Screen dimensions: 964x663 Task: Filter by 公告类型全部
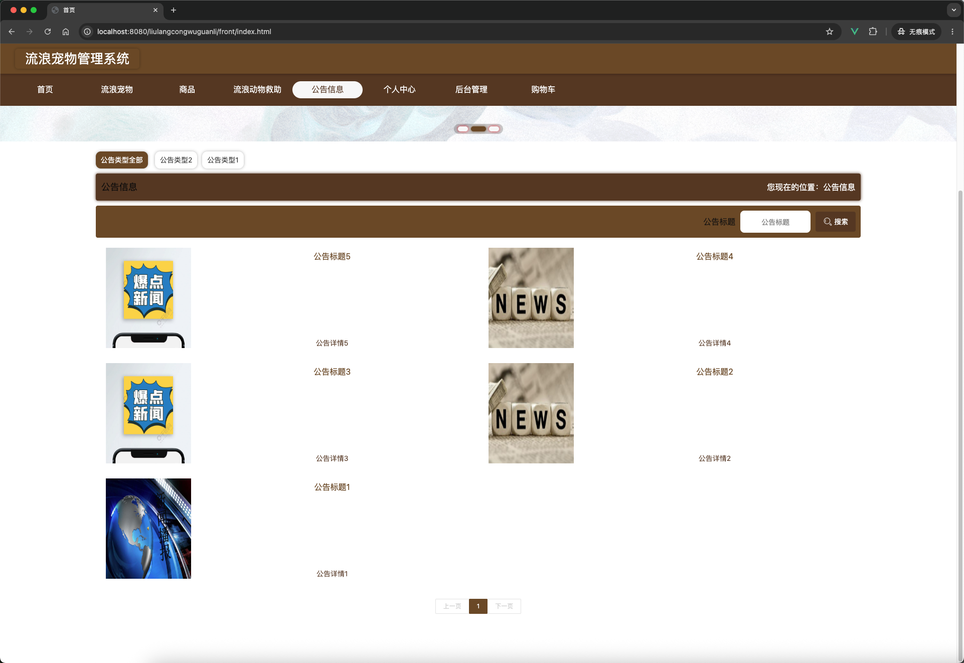click(x=122, y=160)
